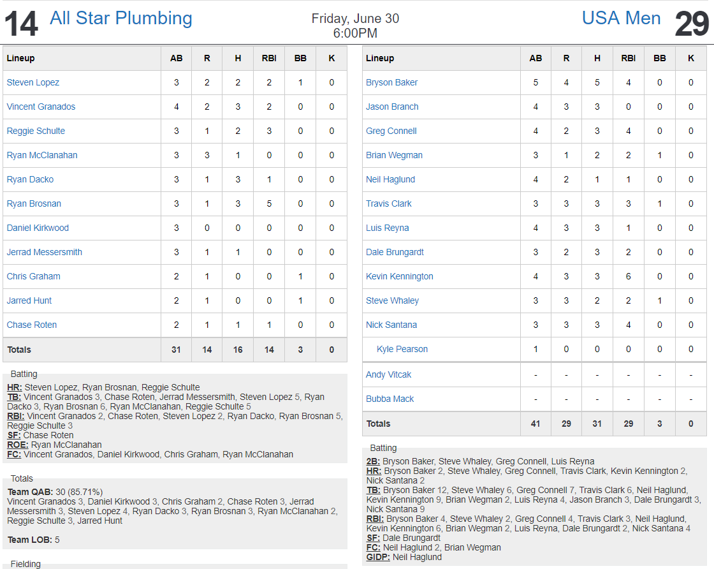Select Travis Clark player link
Image resolution: width=714 pixels, height=569 pixels.
[x=388, y=203]
